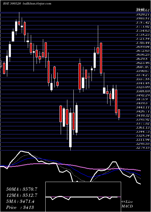Click the 3590.67 price axis label
The height and width of the screenshot is (212, 151).
point(143,71)
